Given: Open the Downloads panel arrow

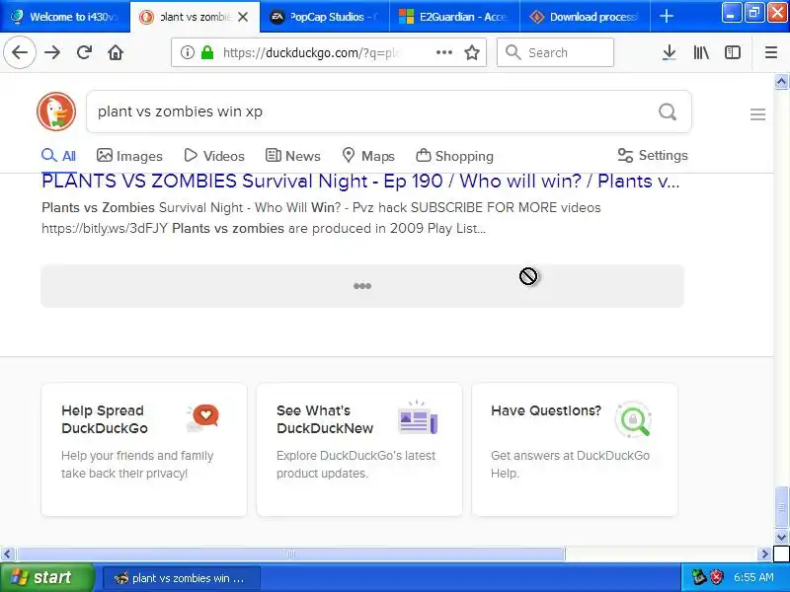Looking at the screenshot, I should tap(670, 52).
